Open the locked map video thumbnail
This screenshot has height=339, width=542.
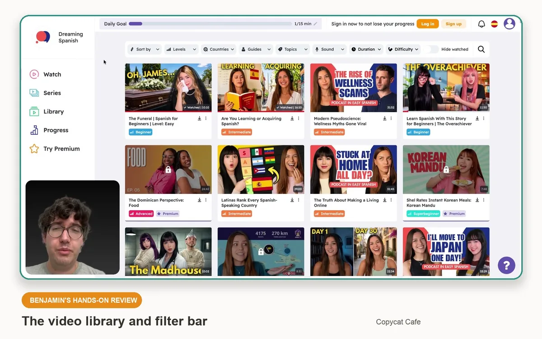point(261,251)
